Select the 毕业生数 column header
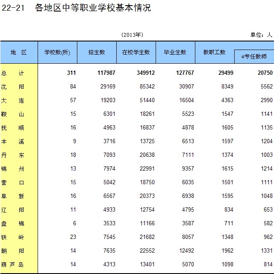274x274 pixels. 175,52
